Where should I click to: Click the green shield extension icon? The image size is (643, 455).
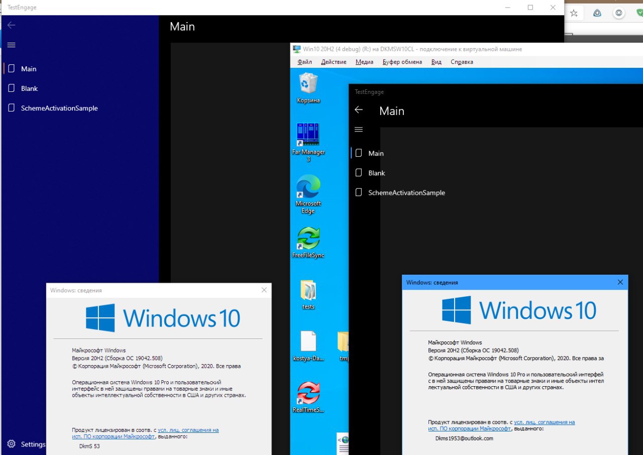tap(639, 14)
